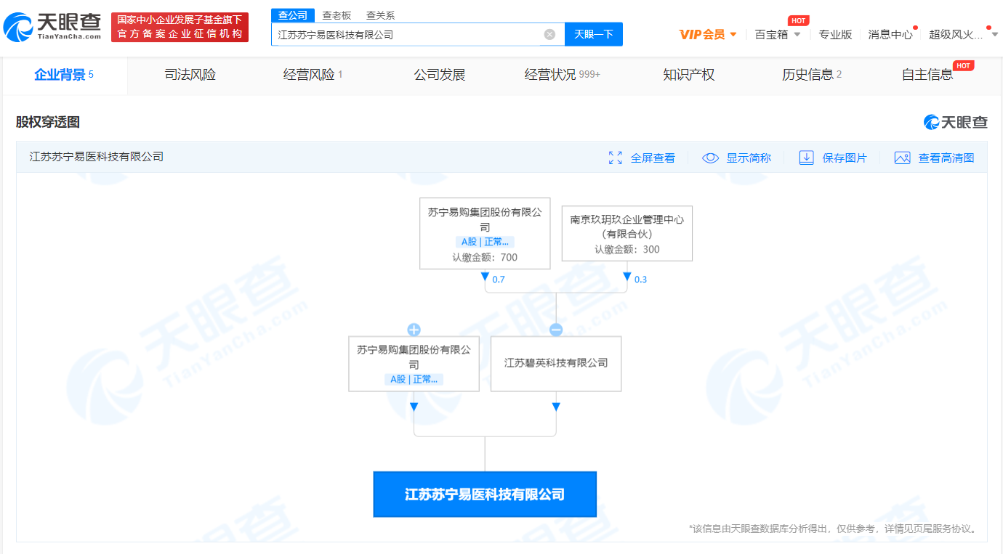
Task: Open the 经营状况 tab
Action: click(563, 75)
